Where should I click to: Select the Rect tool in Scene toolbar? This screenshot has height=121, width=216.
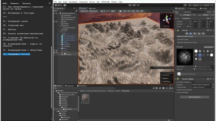tap(137, 11)
